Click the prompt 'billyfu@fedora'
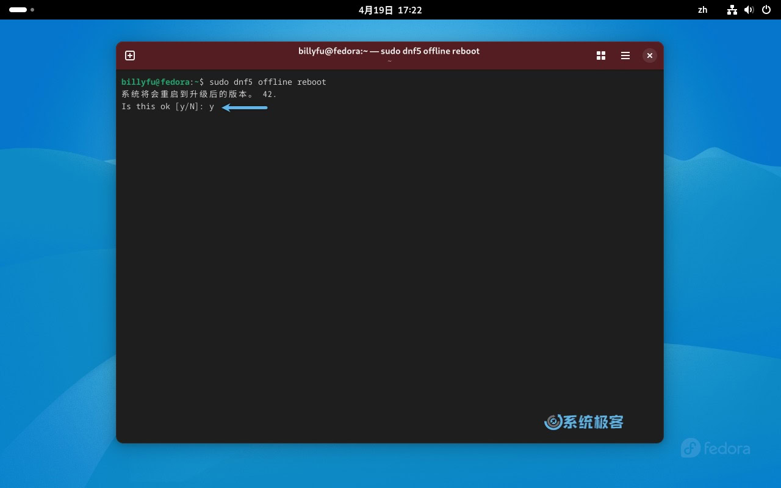 (x=156, y=82)
